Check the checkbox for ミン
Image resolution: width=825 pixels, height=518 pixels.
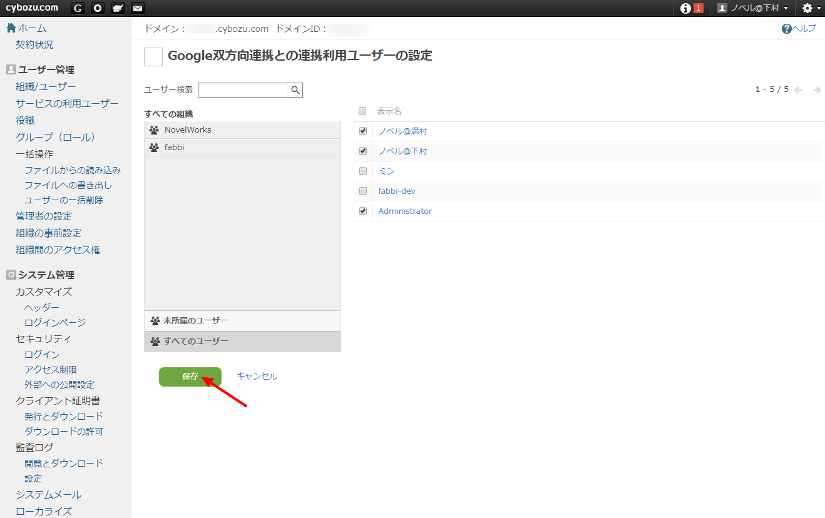363,171
